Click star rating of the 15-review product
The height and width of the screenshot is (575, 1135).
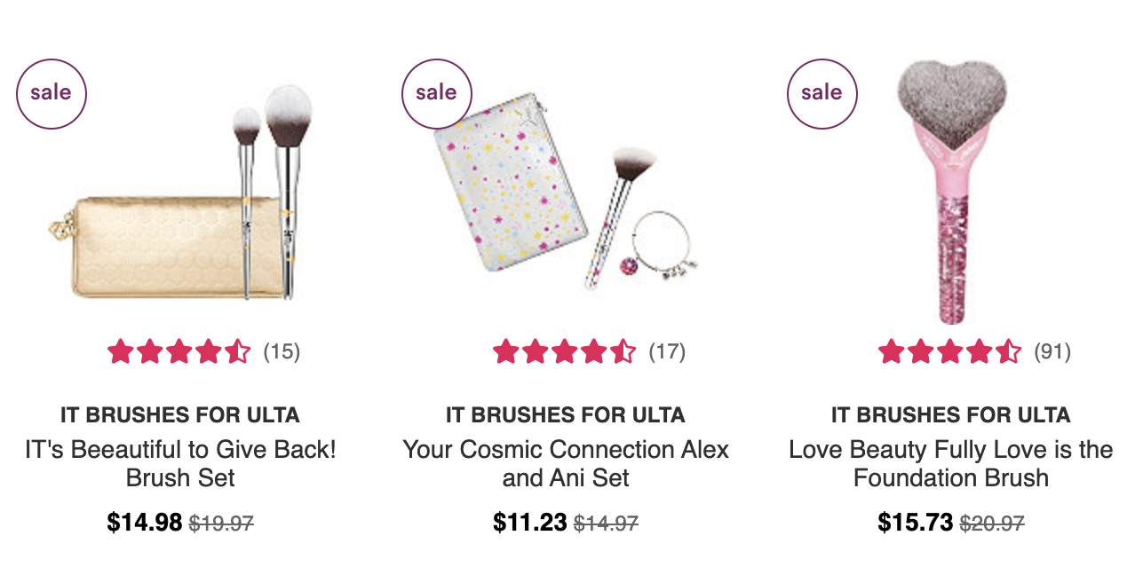tap(179, 352)
